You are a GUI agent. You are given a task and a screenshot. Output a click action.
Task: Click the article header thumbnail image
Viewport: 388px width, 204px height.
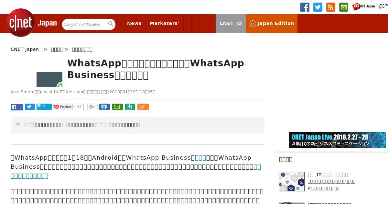coord(49,80)
